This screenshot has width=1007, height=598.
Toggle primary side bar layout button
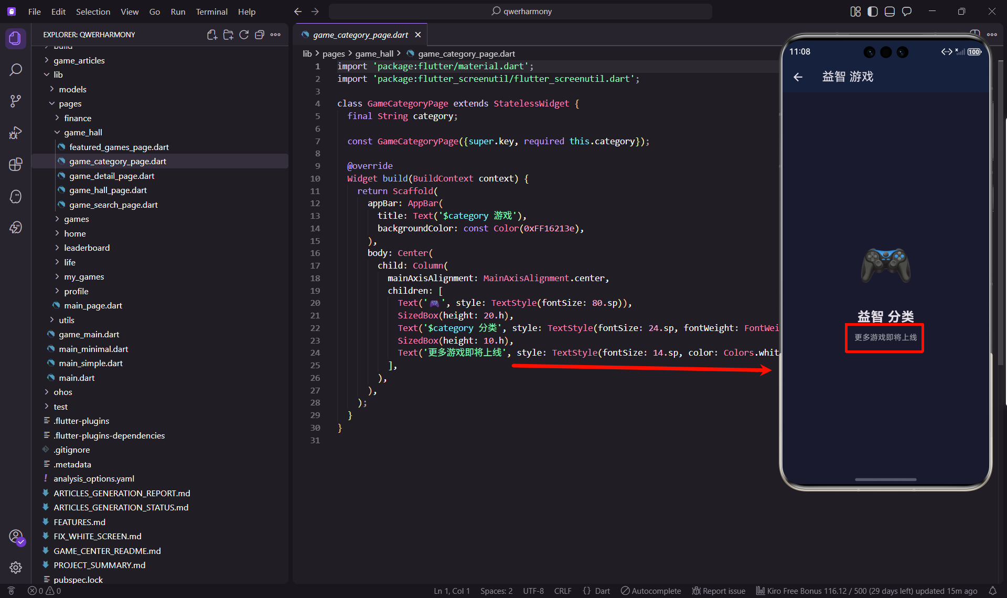coord(873,12)
